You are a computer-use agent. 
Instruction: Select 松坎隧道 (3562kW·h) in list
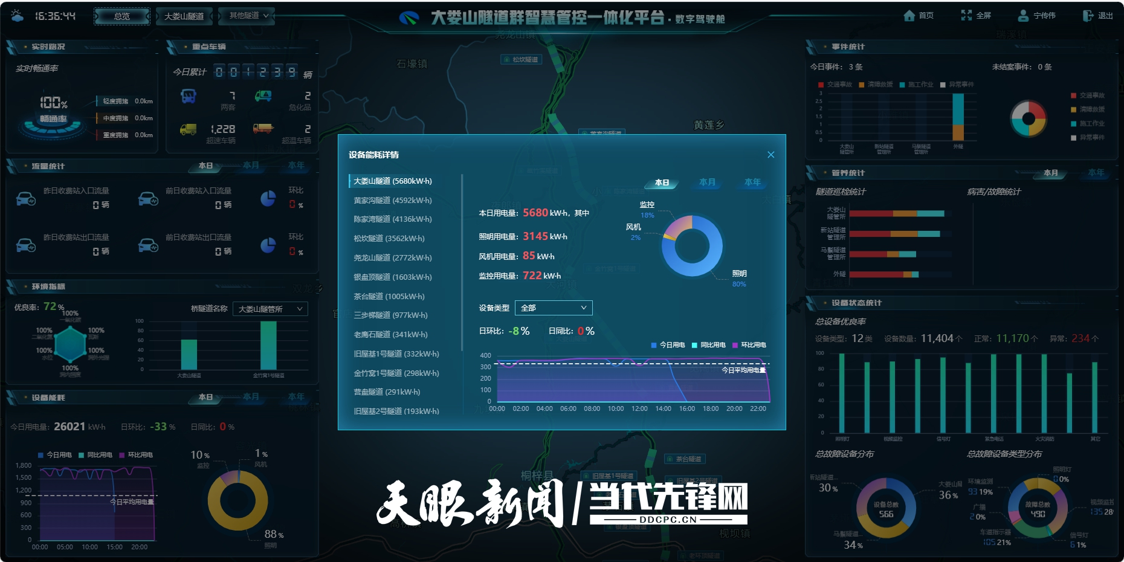point(389,239)
